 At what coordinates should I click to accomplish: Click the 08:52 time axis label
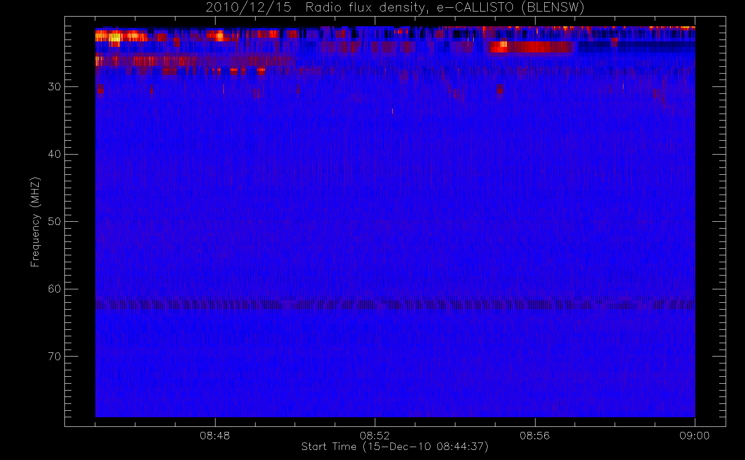click(x=375, y=436)
